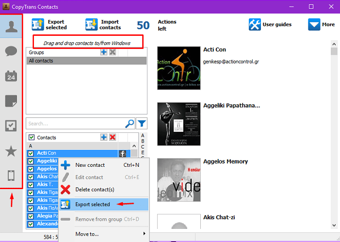Open the Contacts section in sidebar
The image size is (340, 242).
click(x=11, y=27)
